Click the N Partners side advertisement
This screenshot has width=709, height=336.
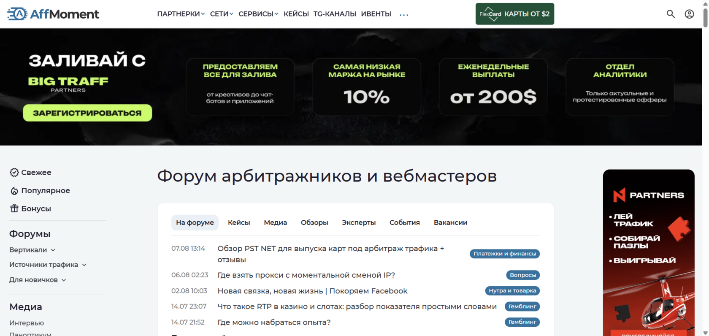649,252
